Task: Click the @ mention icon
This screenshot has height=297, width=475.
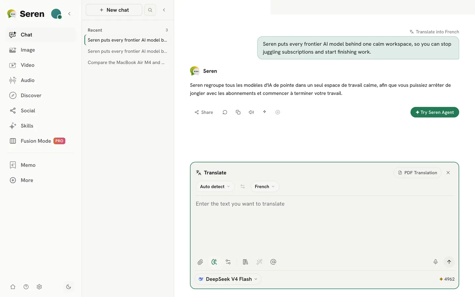Action: (x=273, y=262)
